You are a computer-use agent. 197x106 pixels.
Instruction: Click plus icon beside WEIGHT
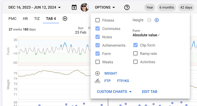[x=97, y=73]
